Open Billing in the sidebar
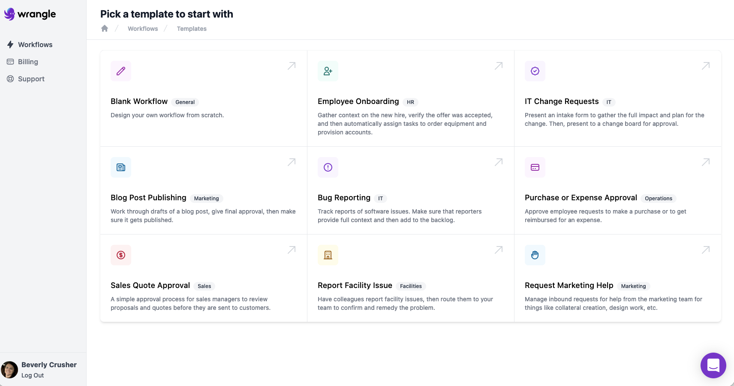The width and height of the screenshot is (734, 386). tap(28, 62)
